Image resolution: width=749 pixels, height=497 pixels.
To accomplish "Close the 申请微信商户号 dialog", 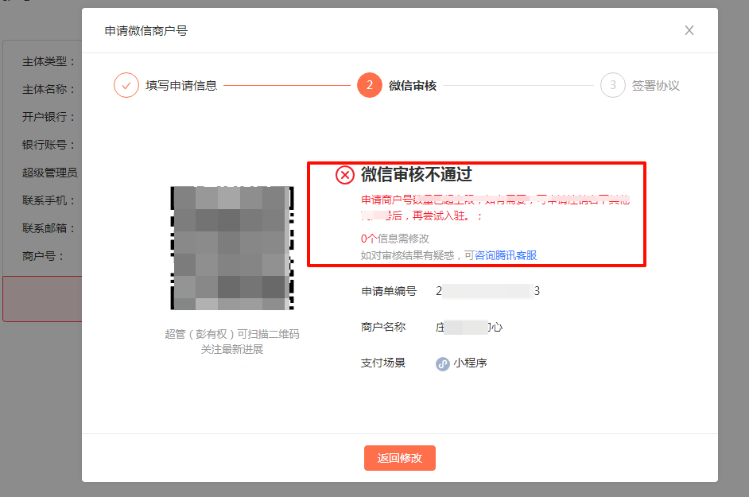I will pos(689,30).
